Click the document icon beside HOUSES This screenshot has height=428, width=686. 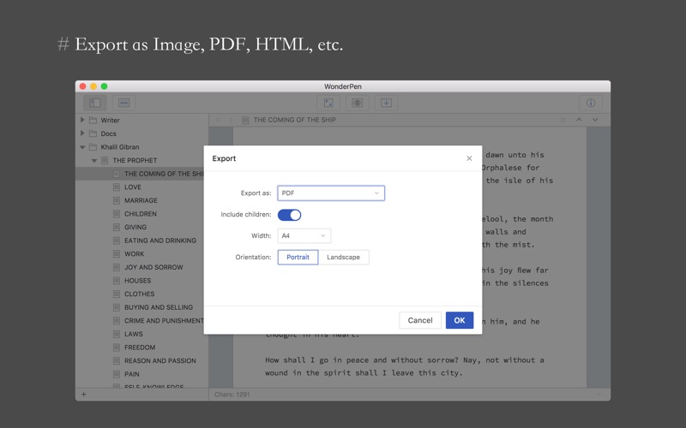[x=117, y=281]
